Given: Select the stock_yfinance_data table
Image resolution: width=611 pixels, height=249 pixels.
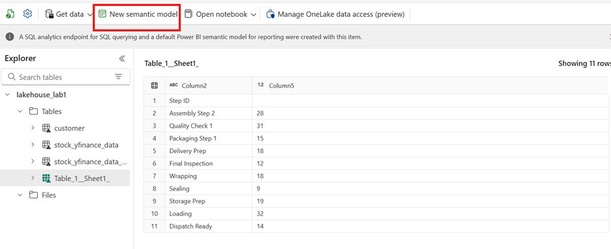Looking at the screenshot, I should (86, 145).
